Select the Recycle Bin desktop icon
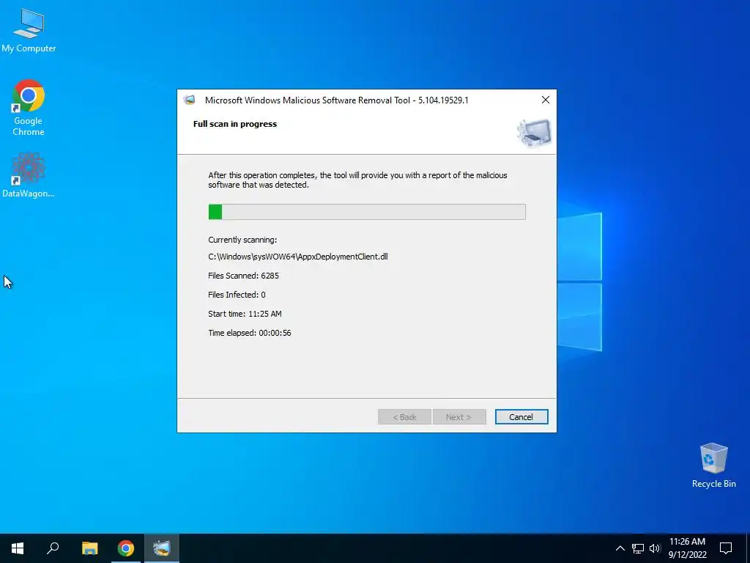 [713, 466]
